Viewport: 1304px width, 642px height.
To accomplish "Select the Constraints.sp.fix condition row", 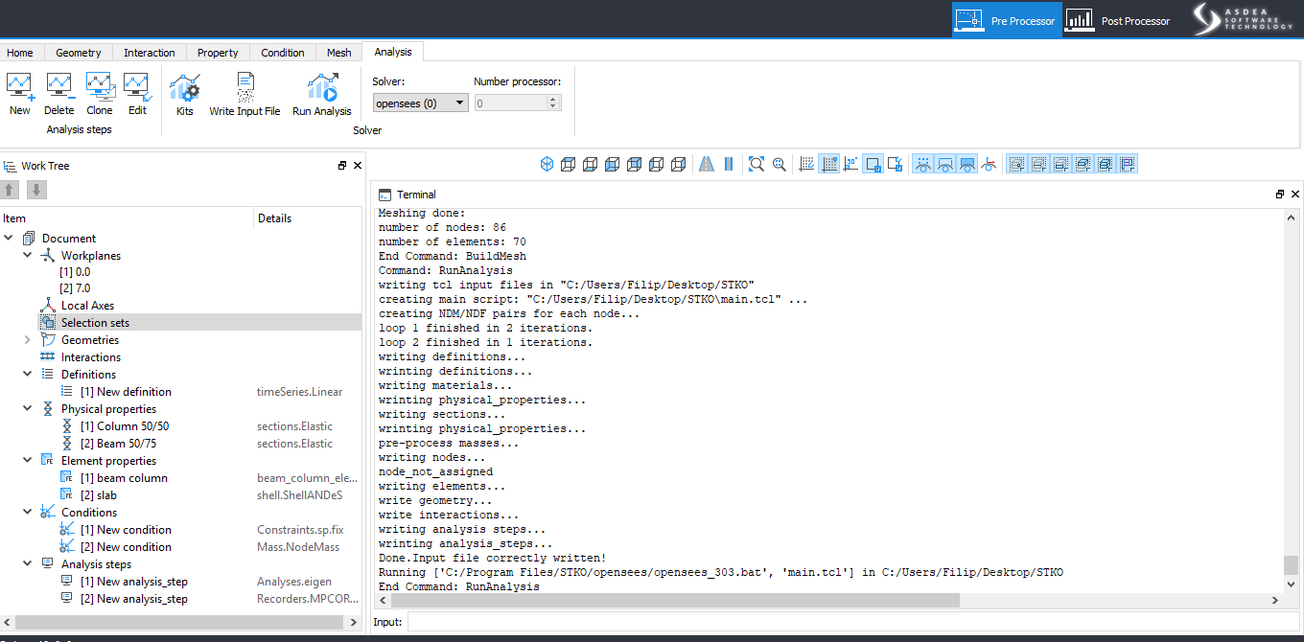I will tap(181, 530).
